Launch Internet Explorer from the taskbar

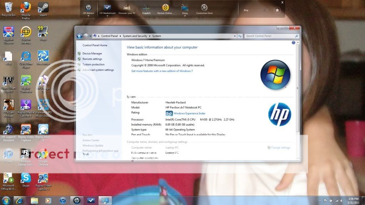tap(20, 200)
